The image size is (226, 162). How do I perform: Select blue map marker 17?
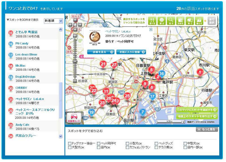point(152,97)
